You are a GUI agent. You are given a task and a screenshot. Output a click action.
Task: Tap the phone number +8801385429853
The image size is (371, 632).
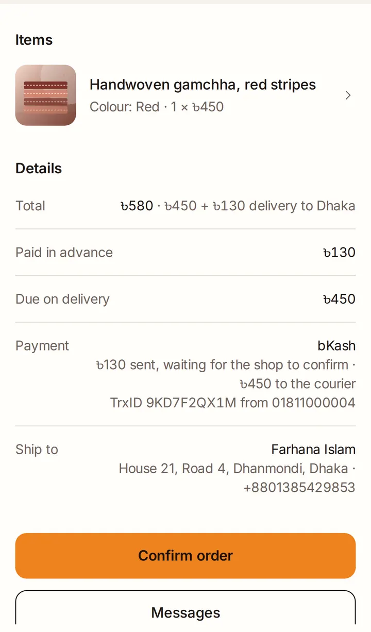[299, 488]
